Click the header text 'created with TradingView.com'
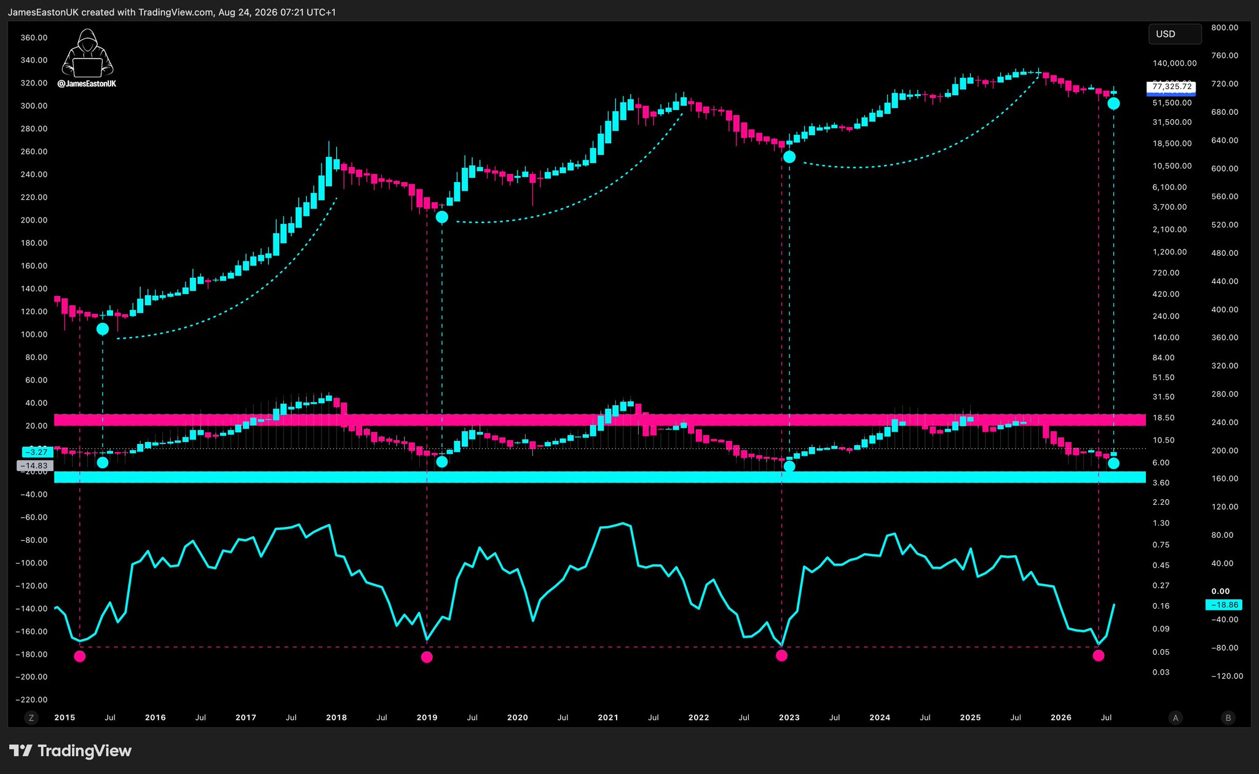Image resolution: width=1259 pixels, height=774 pixels. (147, 12)
